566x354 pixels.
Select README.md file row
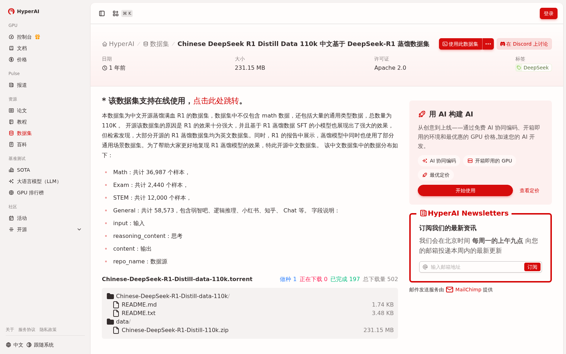click(250, 304)
